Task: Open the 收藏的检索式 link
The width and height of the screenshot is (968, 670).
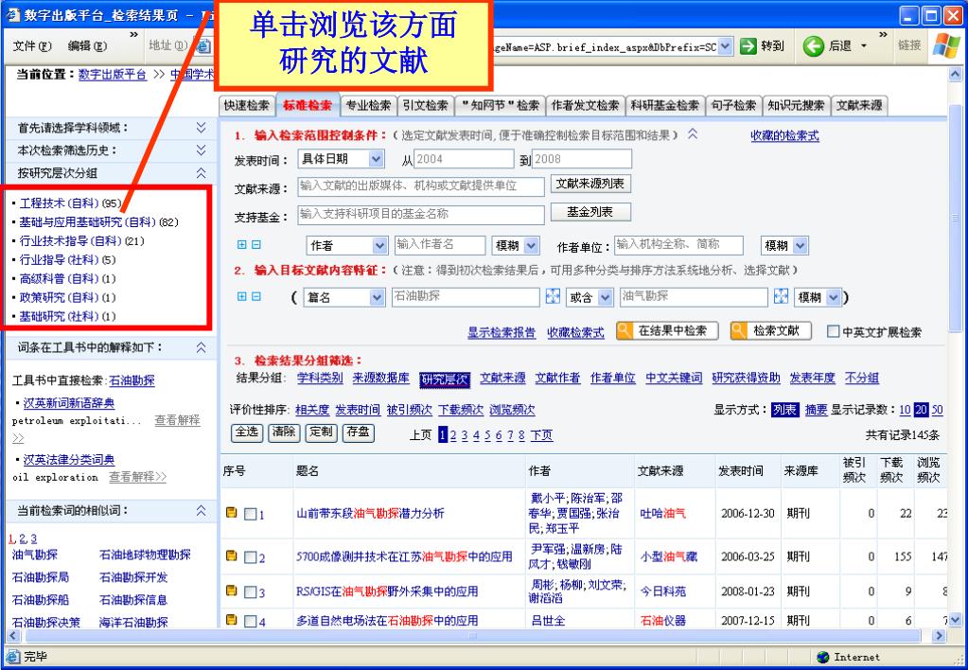Action: [x=784, y=135]
